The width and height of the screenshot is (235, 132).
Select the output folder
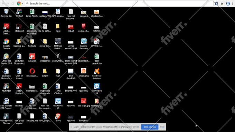tap(45, 73)
